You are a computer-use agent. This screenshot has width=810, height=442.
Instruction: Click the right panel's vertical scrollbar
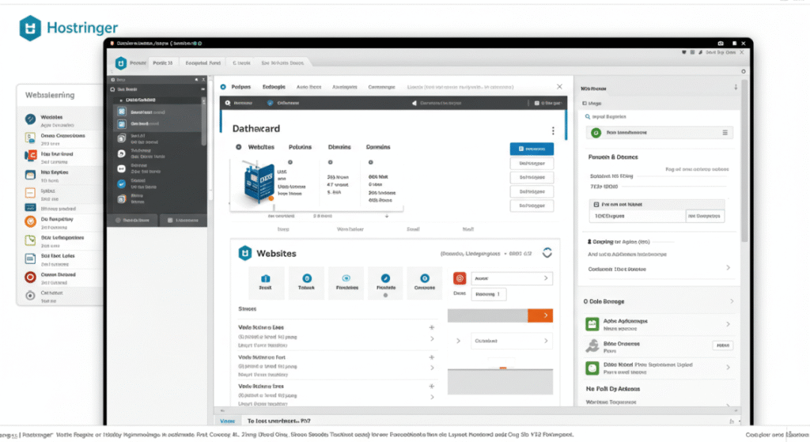[744, 160]
